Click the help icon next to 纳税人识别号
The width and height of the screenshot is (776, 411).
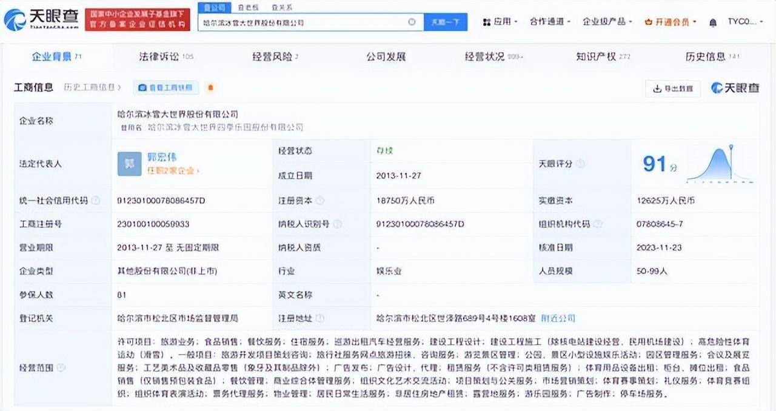tap(337, 224)
